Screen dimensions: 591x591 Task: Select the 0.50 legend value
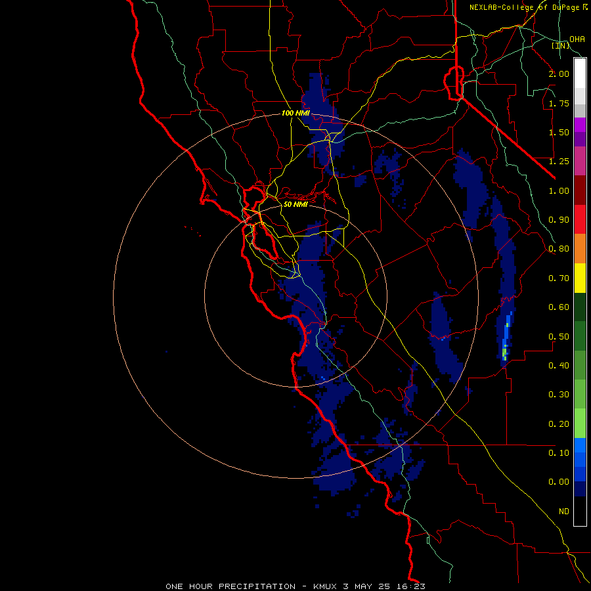[x=559, y=336]
